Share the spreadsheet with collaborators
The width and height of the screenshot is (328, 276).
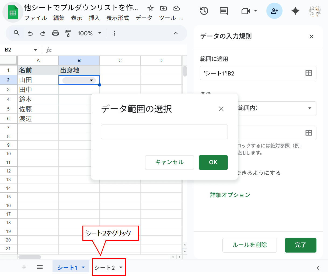[x=274, y=11]
